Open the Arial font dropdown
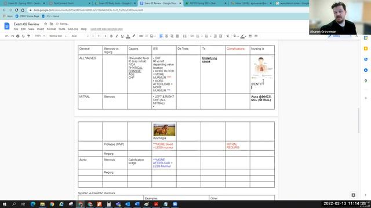The image size is (371, 208). pos(80,36)
